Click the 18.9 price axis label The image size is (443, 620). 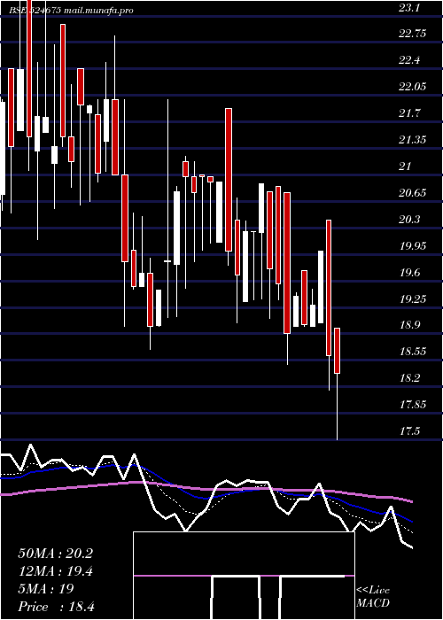click(409, 325)
